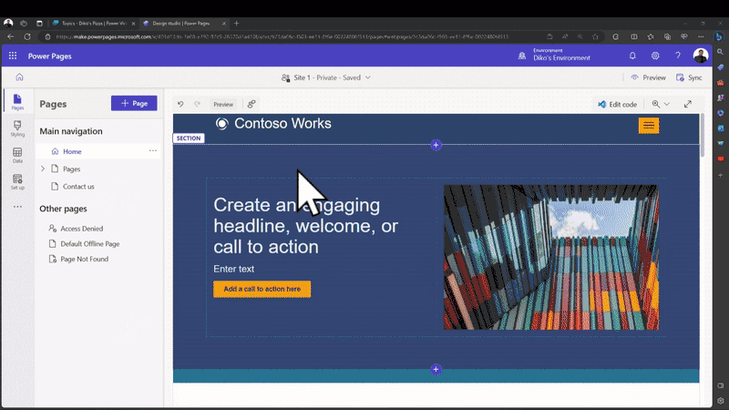Open Power Pages settings gear
The width and height of the screenshot is (729, 410).
[x=655, y=56]
